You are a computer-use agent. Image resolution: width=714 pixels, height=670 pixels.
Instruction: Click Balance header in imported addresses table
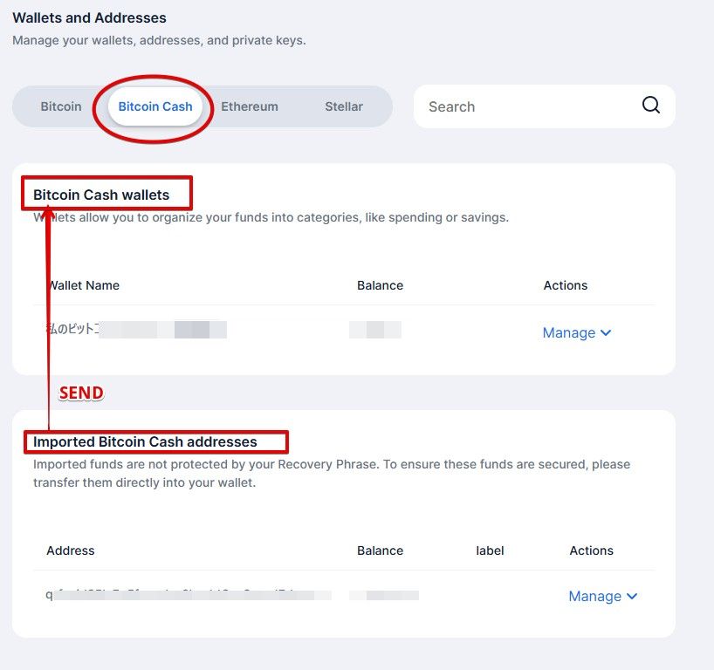381,550
